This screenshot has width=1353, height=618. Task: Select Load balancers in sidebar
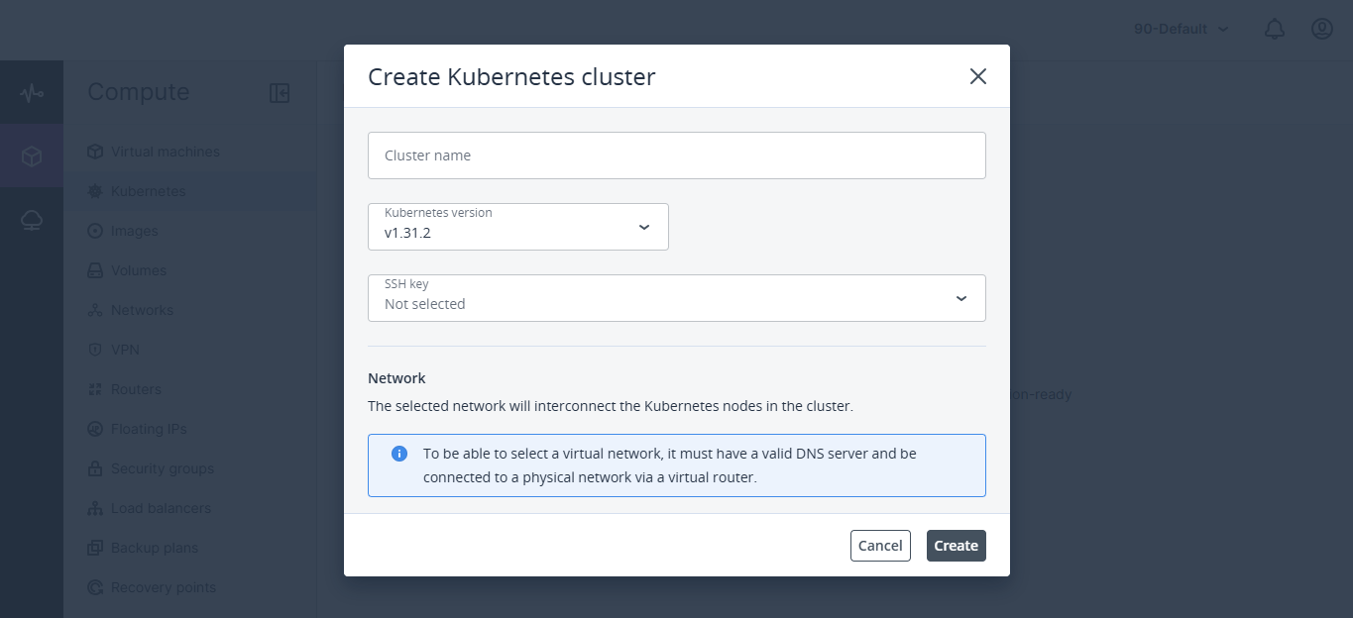click(161, 508)
